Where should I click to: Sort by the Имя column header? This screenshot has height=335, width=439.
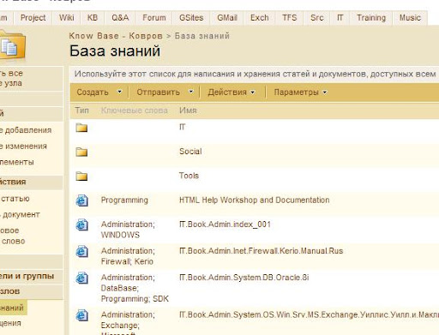(188, 111)
